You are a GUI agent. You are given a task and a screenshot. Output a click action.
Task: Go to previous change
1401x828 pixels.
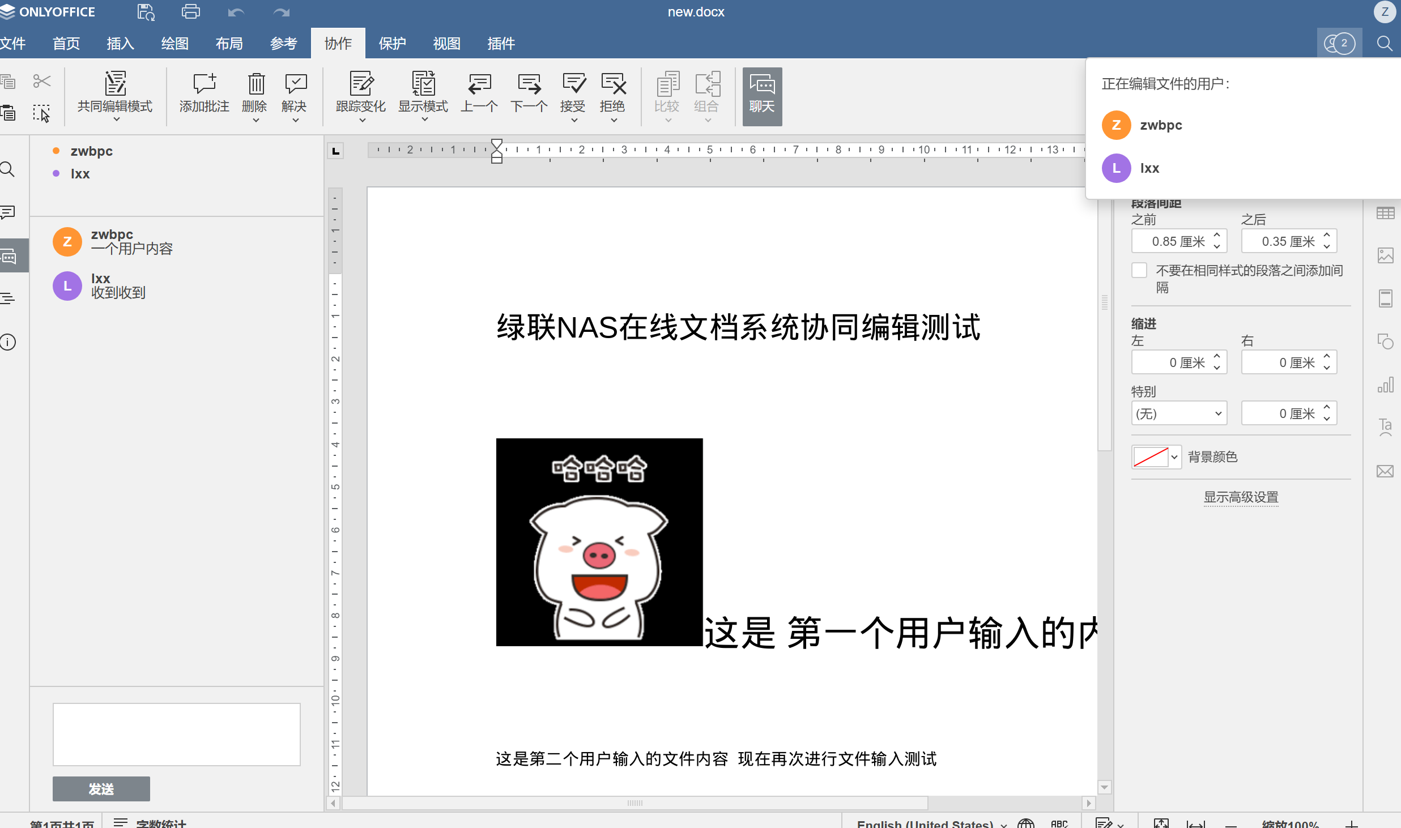coord(479,93)
